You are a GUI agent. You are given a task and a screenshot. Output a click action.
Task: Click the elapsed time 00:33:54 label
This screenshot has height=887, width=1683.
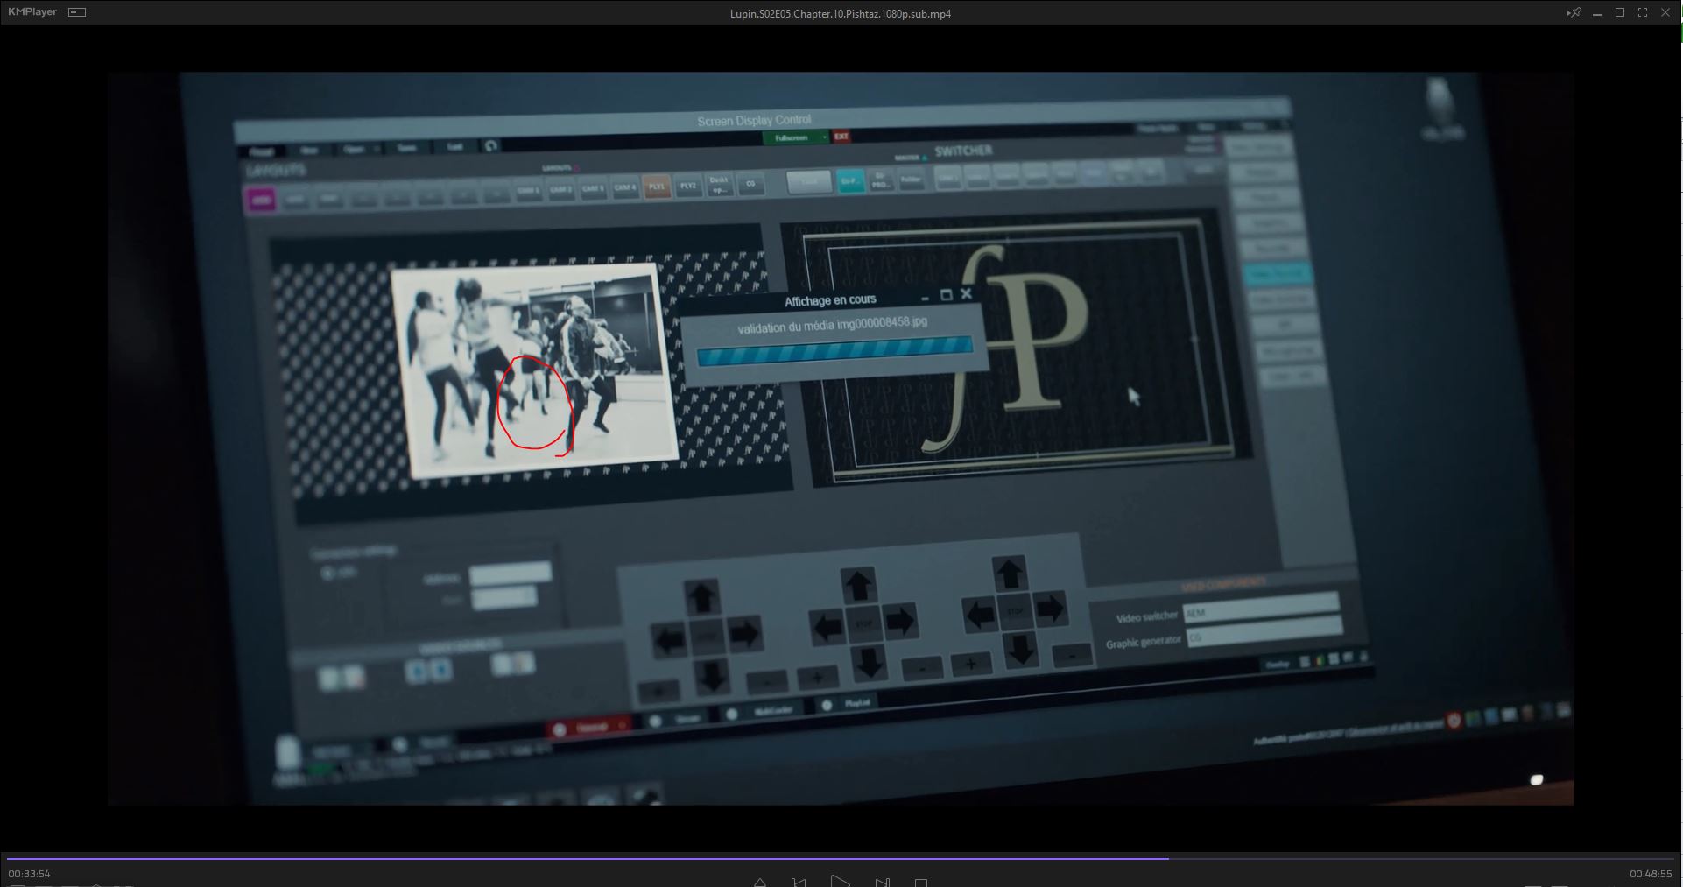pyautogui.click(x=30, y=874)
